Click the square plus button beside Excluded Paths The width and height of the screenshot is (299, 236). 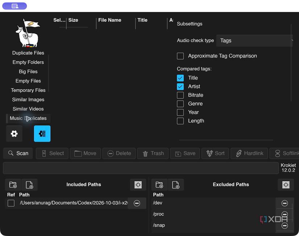point(286,185)
